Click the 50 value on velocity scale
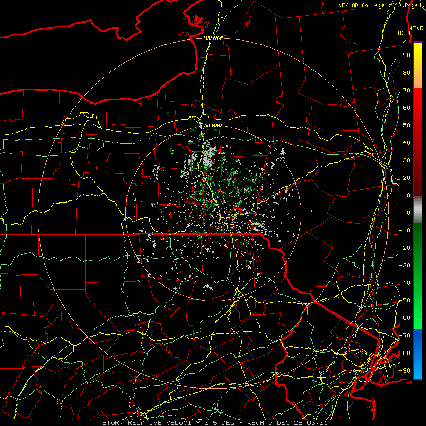 pyautogui.click(x=407, y=125)
